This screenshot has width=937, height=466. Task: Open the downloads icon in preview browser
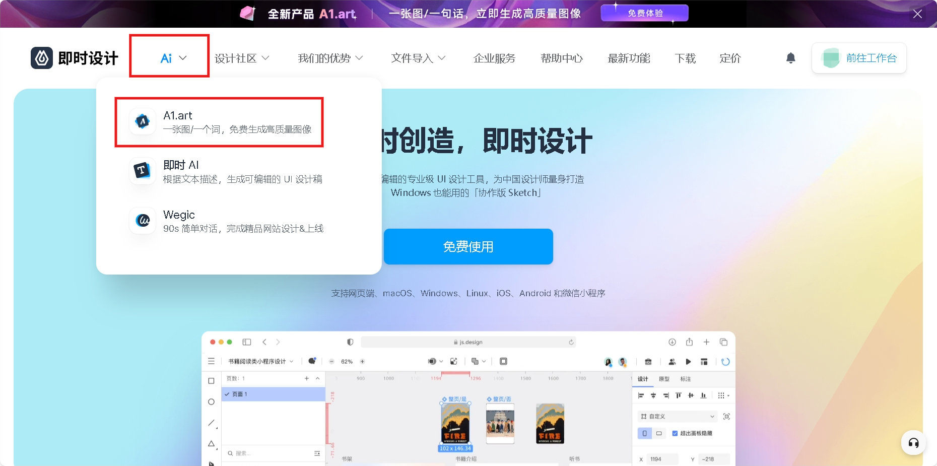click(672, 342)
